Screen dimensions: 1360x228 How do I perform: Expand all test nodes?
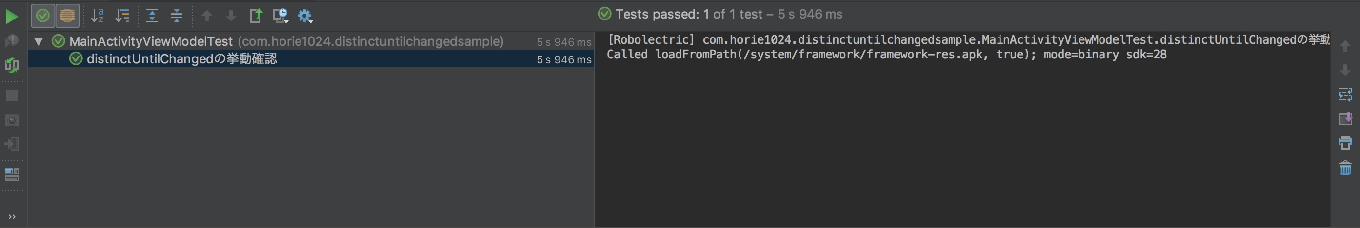click(152, 16)
